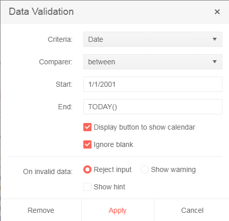This screenshot has height=221, width=229.
Task: Click the Show warning label text
Action: coord(173,169)
